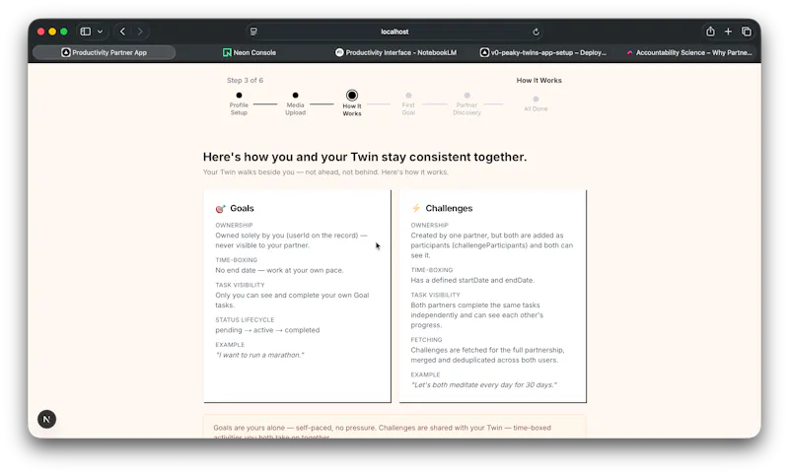789x475 pixels.
Task: Click the Profile Setup step dot
Action: click(239, 95)
